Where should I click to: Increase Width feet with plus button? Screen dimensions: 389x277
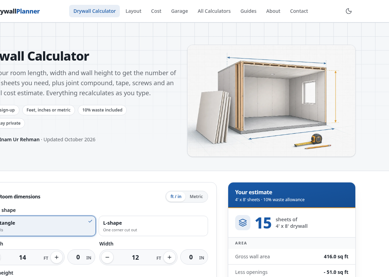point(169,257)
